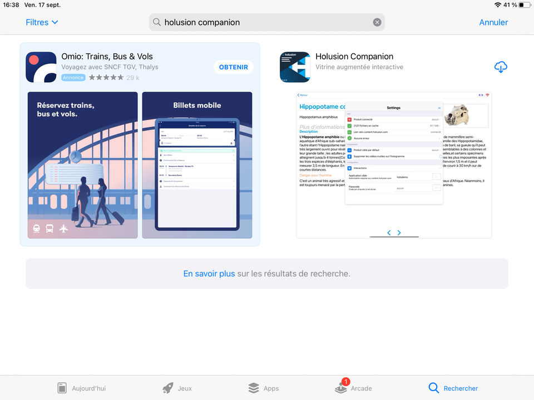
Task: Expand the Filtres dropdown
Action: 42,22
